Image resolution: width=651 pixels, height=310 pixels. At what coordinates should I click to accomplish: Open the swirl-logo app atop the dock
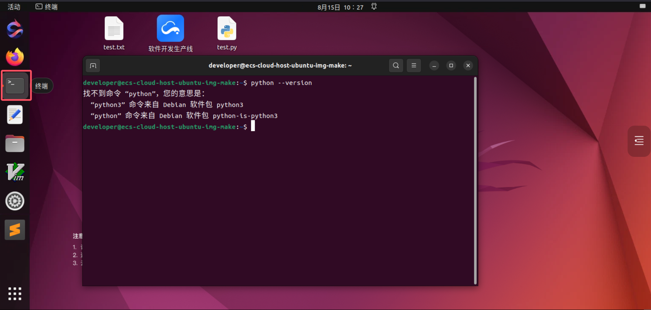15,29
